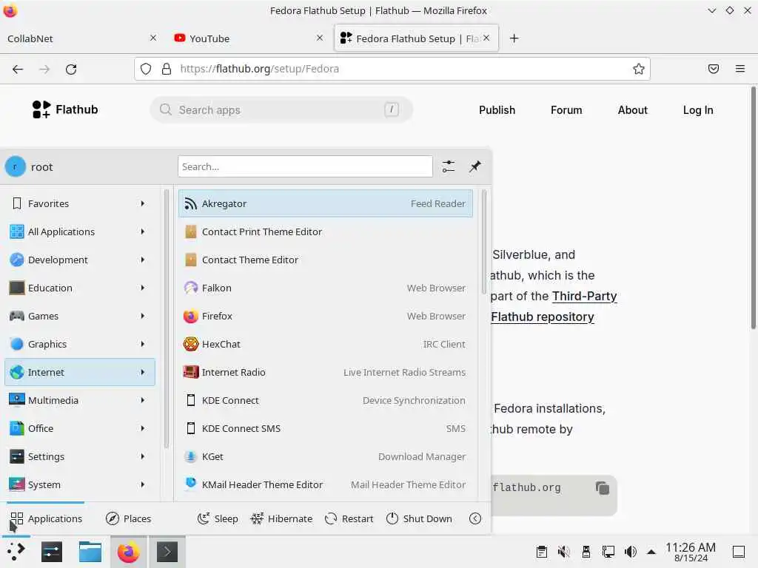Viewport: 758px width, 568px height.
Task: Open the Publish link
Action: pos(497,110)
